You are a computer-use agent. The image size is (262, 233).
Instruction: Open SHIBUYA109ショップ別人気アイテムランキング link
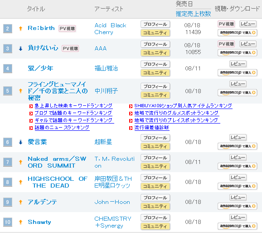[183, 106]
